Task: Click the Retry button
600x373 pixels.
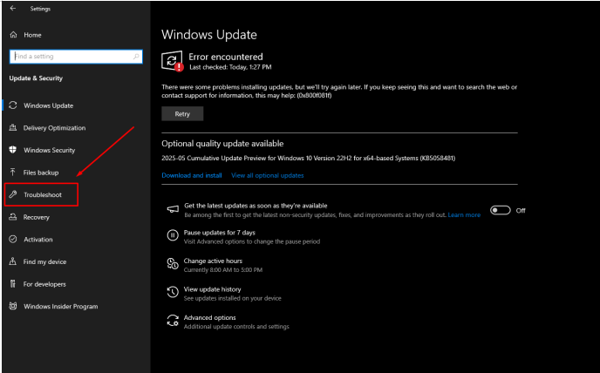Action: [182, 113]
